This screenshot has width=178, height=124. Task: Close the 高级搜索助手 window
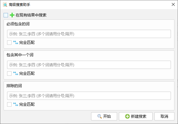click(x=173, y=4)
